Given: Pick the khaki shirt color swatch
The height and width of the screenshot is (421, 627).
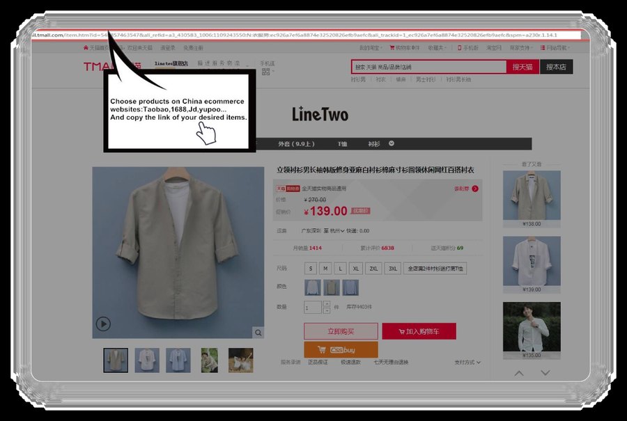Looking at the screenshot, I should pyautogui.click(x=332, y=287).
